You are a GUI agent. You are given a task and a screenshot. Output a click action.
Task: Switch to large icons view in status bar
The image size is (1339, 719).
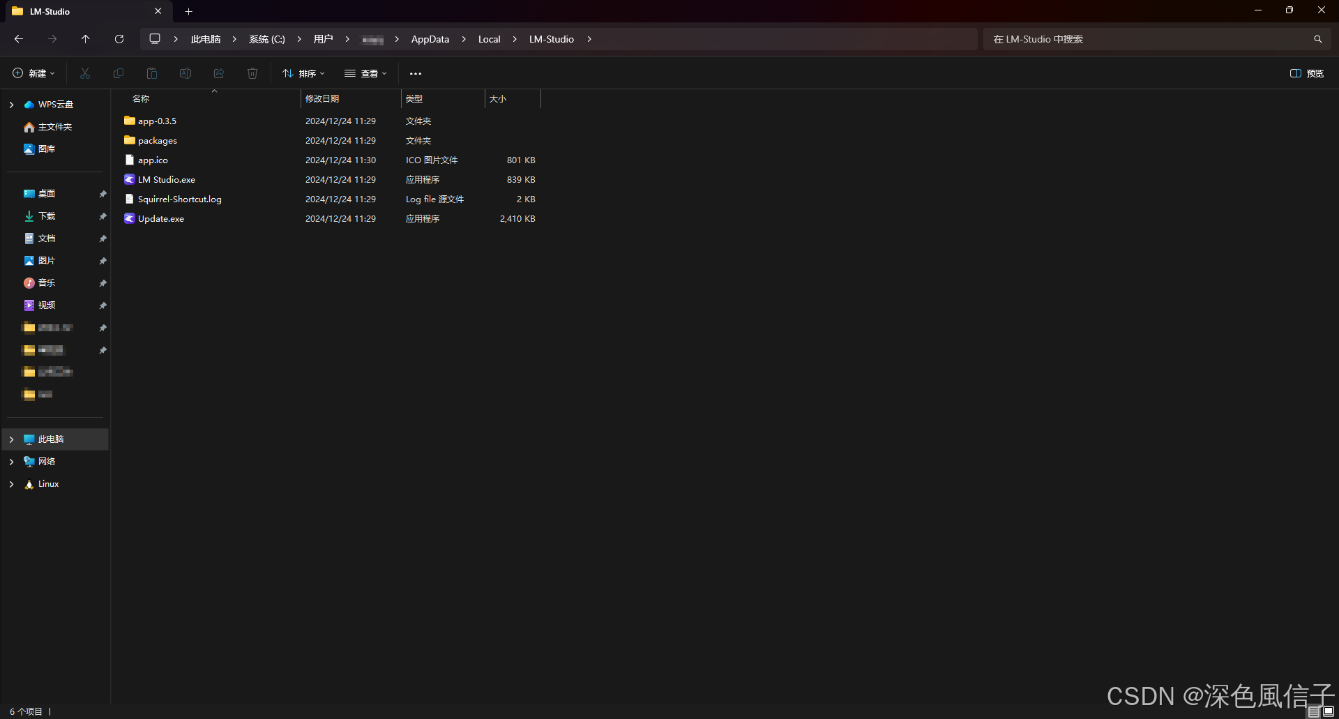pyautogui.click(x=1328, y=712)
